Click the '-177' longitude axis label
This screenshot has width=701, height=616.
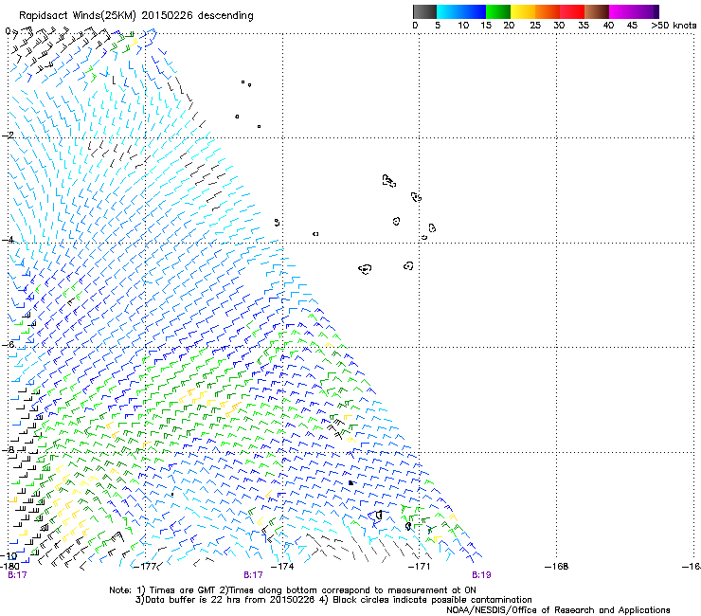pyautogui.click(x=145, y=567)
